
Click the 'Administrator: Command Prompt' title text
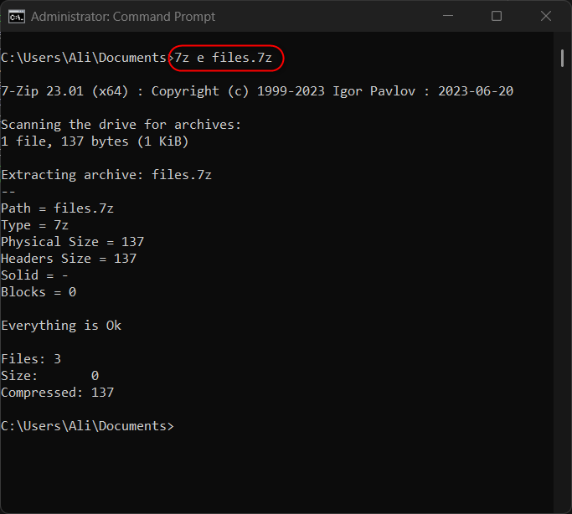(x=122, y=17)
